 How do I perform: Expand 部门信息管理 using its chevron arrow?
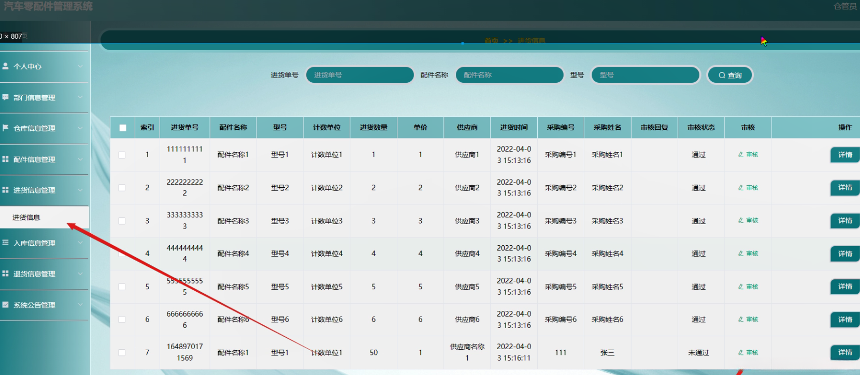pyautogui.click(x=80, y=97)
